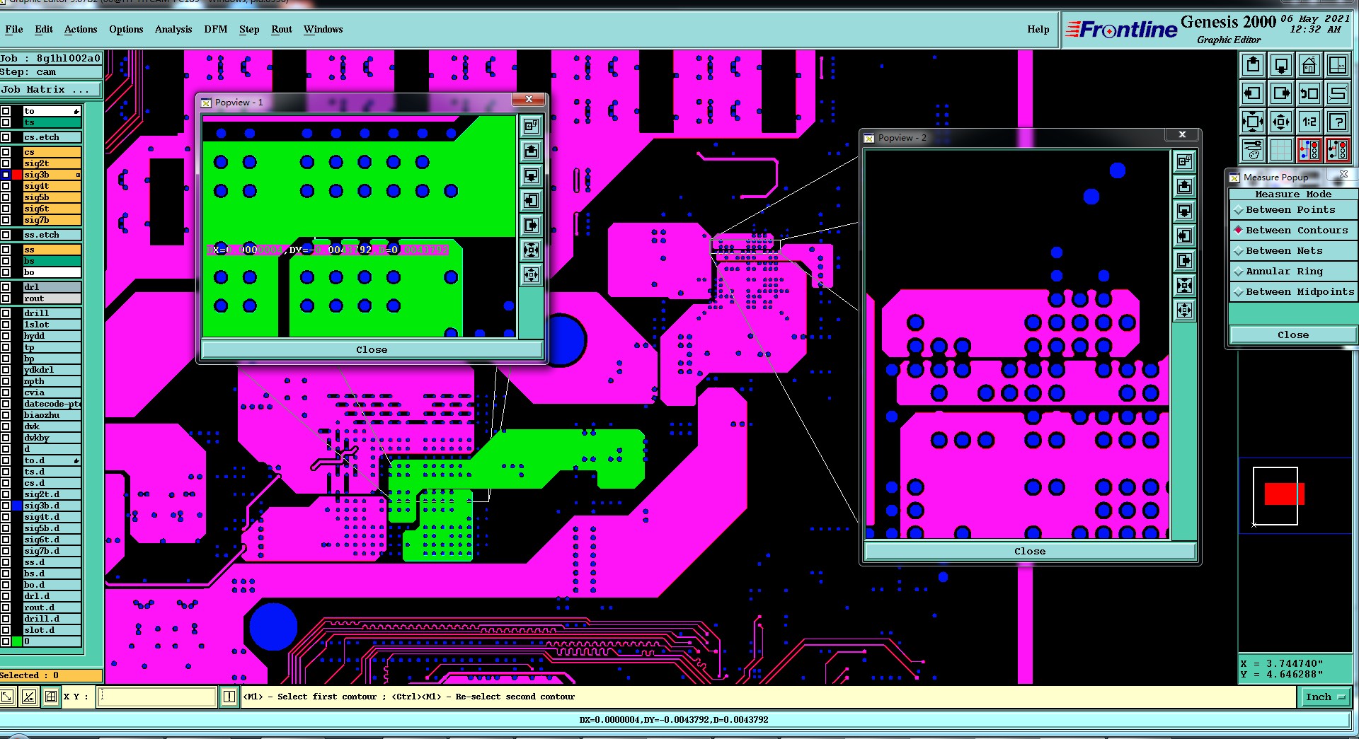Toggle the grid display icon
The width and height of the screenshot is (1359, 739).
(1280, 150)
